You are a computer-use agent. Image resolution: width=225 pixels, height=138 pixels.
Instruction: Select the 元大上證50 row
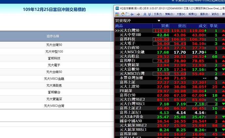click(170, 86)
